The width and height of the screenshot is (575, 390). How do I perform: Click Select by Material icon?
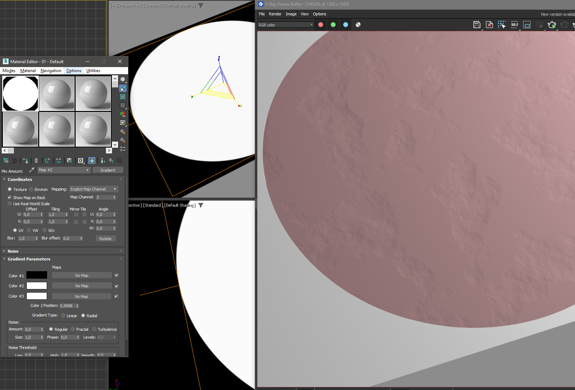[123, 140]
